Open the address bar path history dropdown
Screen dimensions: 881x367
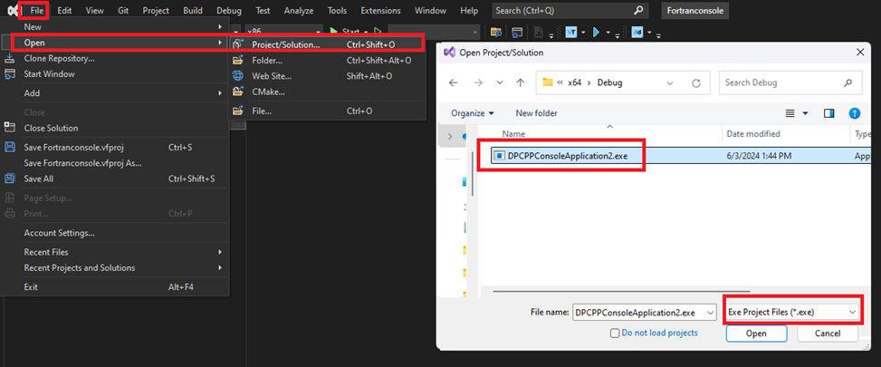(x=670, y=82)
